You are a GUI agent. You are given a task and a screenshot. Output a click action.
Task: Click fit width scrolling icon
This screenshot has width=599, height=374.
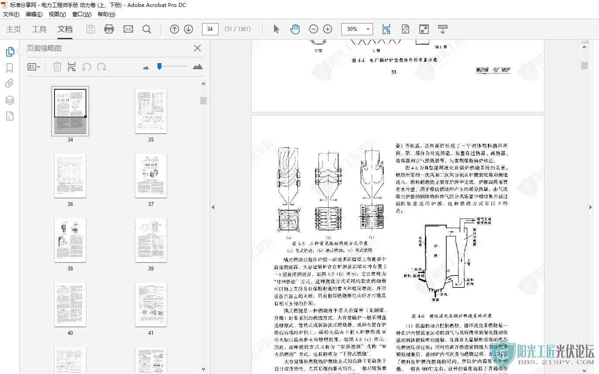pos(387,29)
